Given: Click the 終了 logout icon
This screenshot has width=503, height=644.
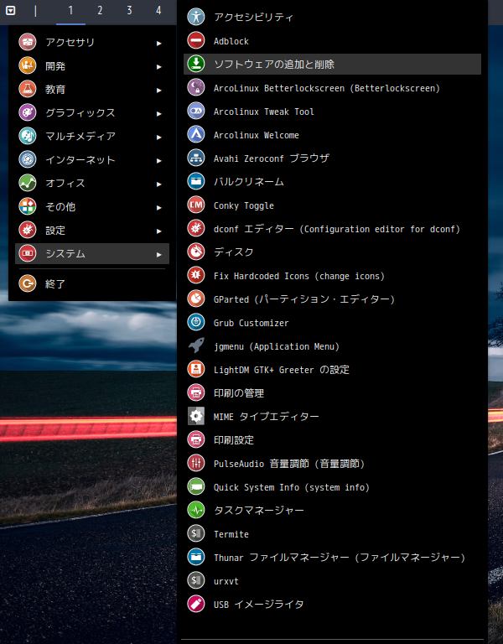Looking at the screenshot, I should [28, 283].
